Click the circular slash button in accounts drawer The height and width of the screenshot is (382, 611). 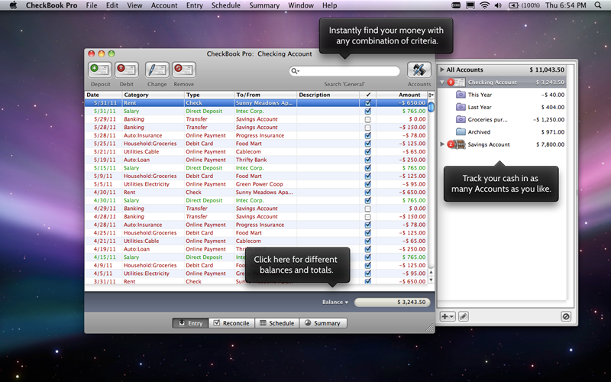[566, 316]
